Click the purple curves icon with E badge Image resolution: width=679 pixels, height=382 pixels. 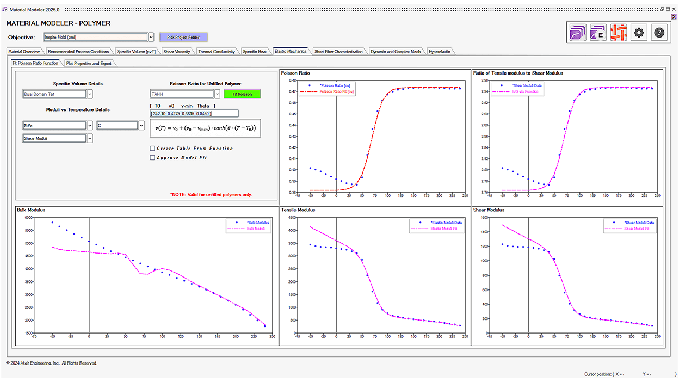tap(598, 33)
